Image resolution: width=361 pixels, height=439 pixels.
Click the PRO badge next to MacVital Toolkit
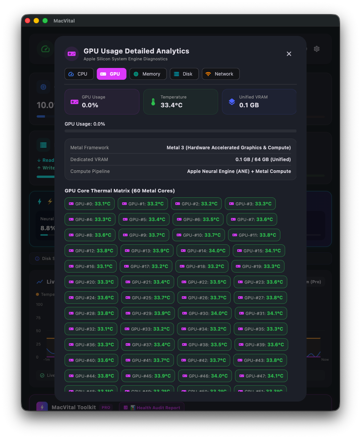click(106, 407)
